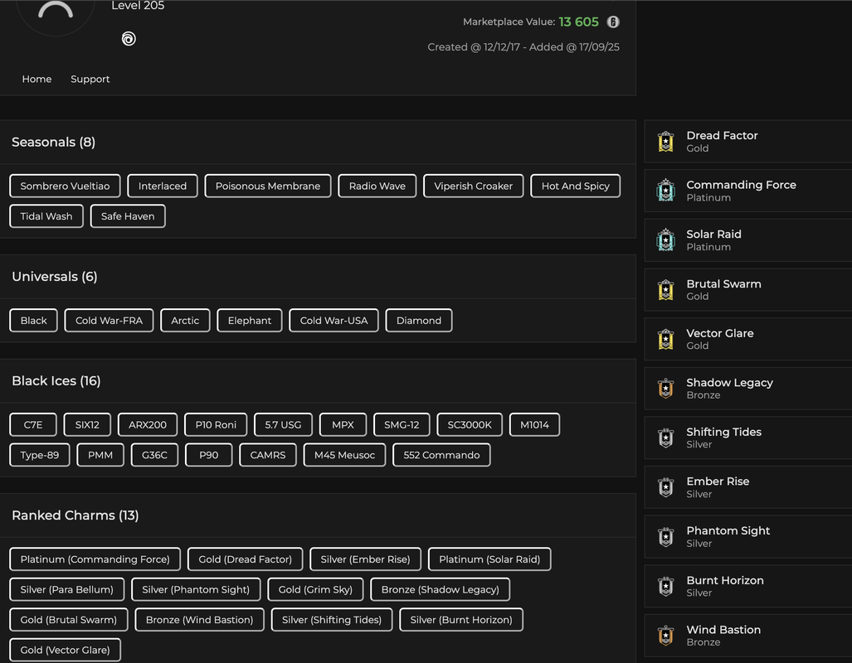
Task: Click the Burnt Horizon silver rank badge icon
Action: [665, 586]
